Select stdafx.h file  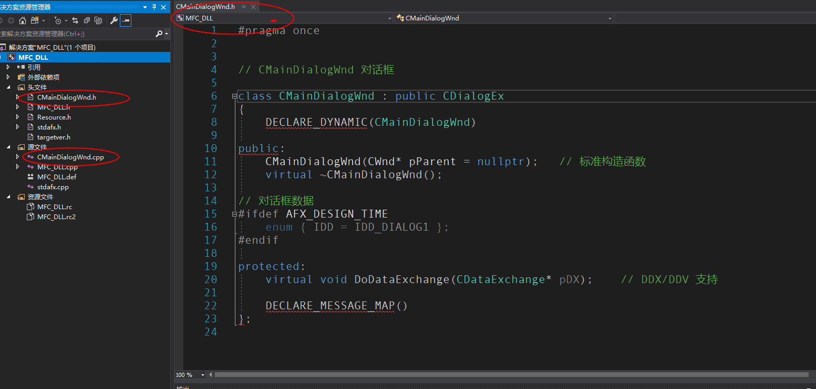click(49, 127)
